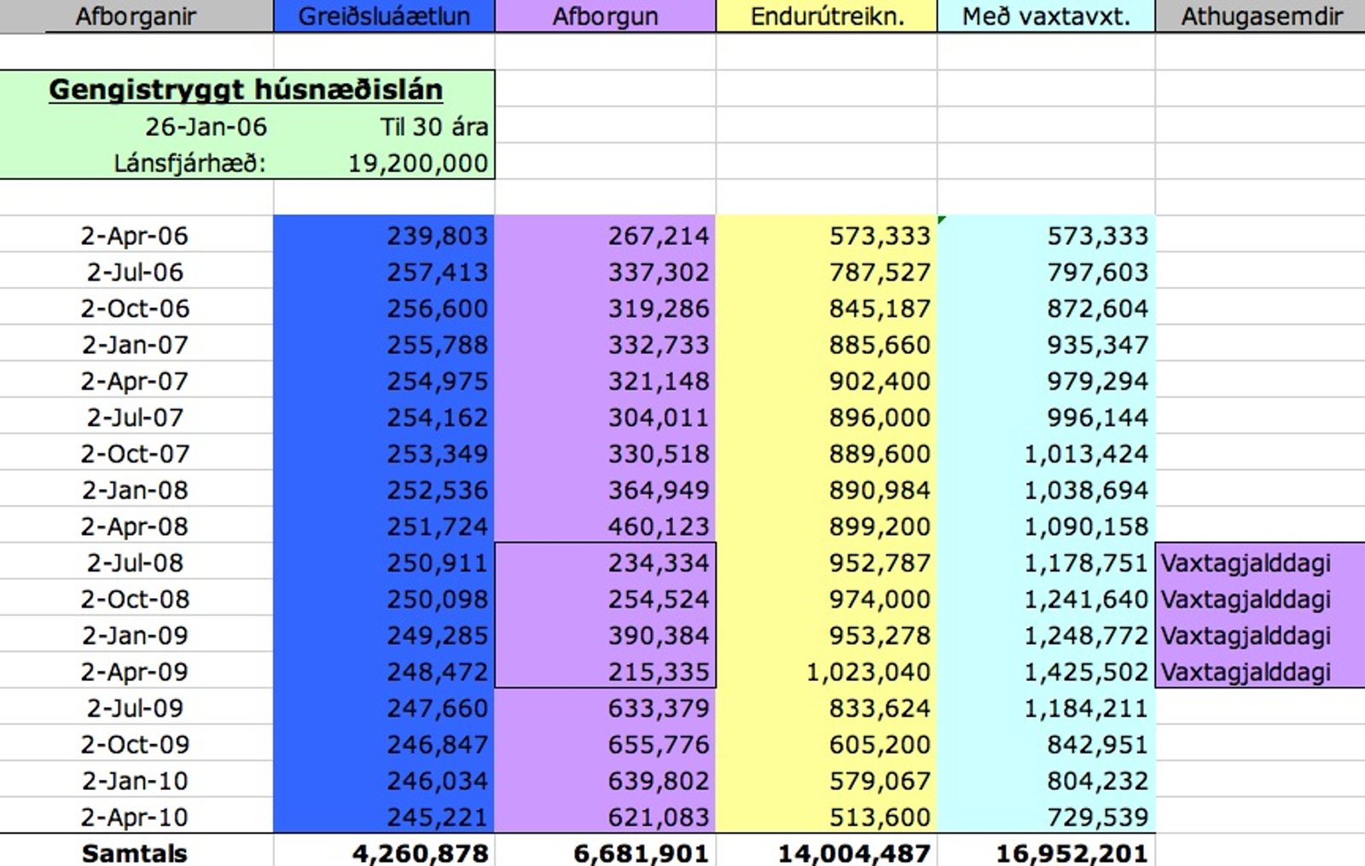The image size is (1365, 866).
Task: Select Vaxtagjalddagi note in the 2-Oct-08 row
Action: pyautogui.click(x=1261, y=598)
